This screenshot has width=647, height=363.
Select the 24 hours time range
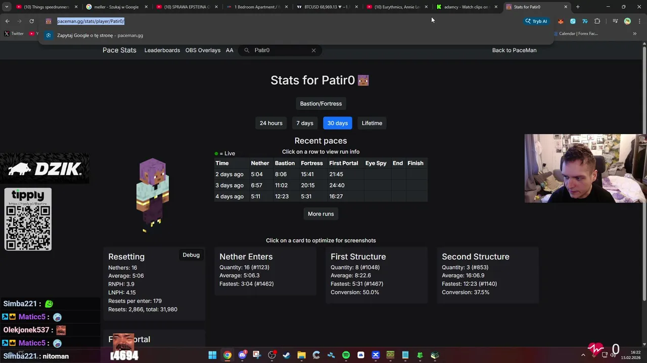(x=271, y=123)
